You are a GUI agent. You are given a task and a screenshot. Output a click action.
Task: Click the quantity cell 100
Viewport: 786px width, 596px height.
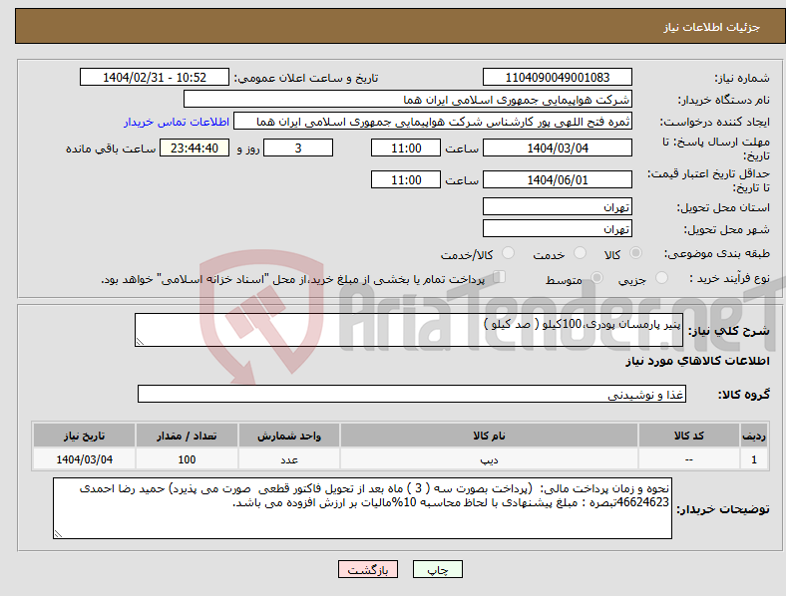(187, 459)
